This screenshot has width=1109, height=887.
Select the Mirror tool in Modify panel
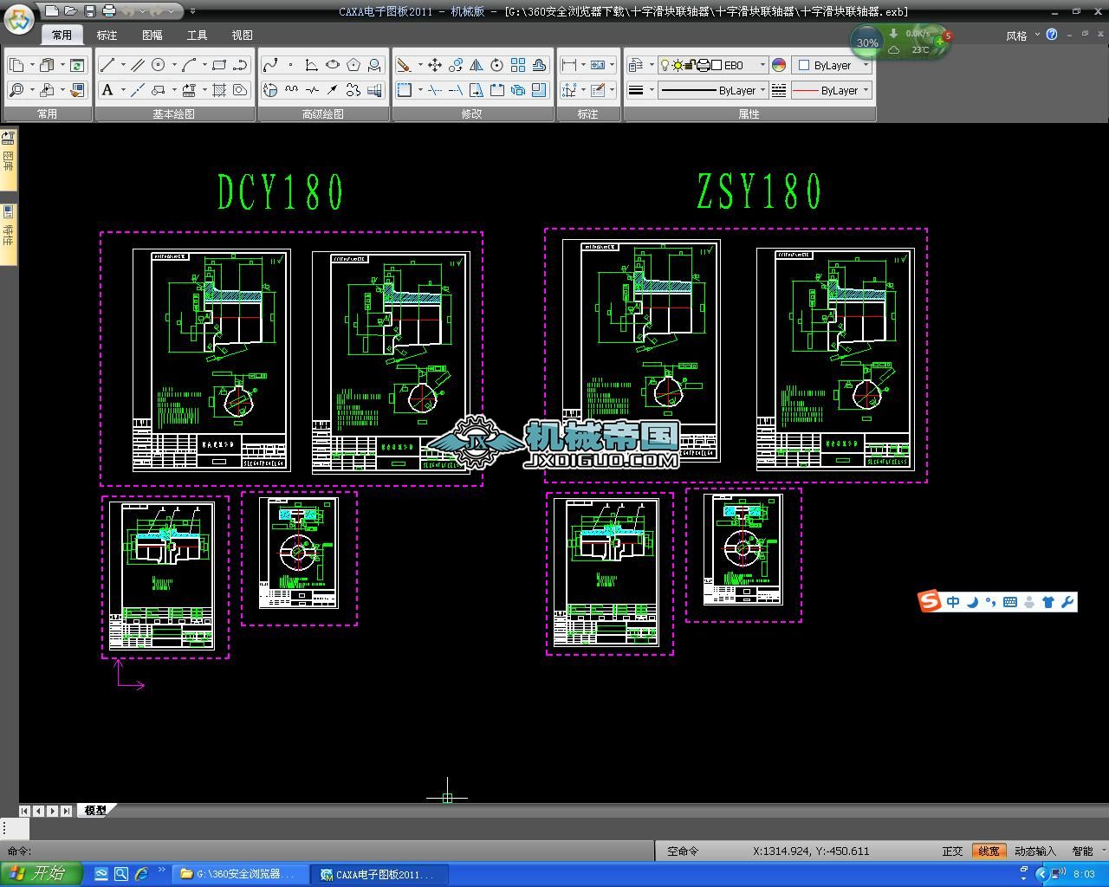pos(477,65)
